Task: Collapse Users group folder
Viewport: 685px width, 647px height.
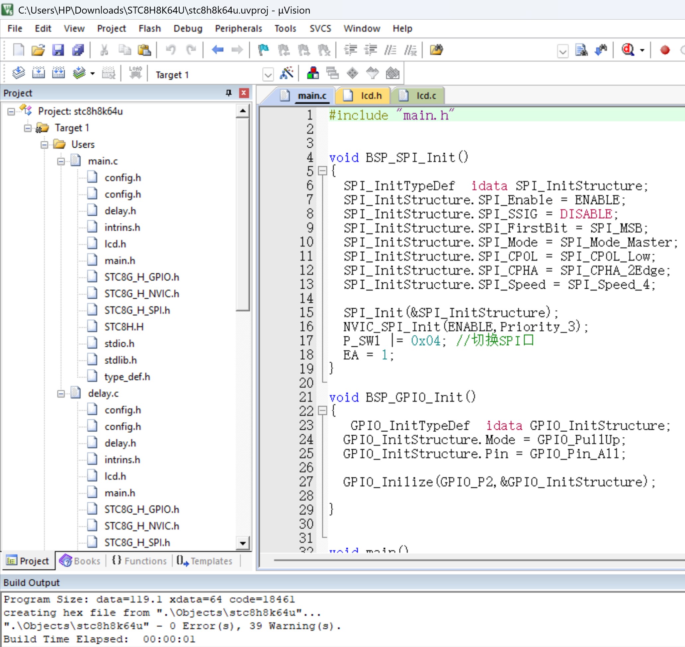Action: (x=44, y=145)
